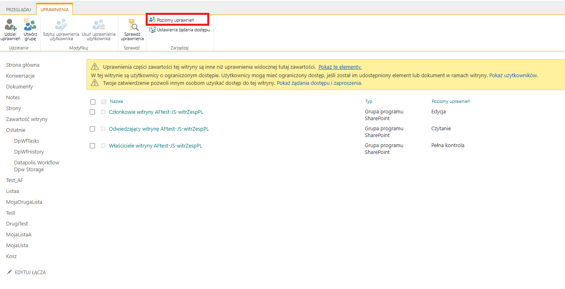Tick the Odwiedzający witrynę group checkbox
Screen dimensions: 565x289
click(92, 129)
